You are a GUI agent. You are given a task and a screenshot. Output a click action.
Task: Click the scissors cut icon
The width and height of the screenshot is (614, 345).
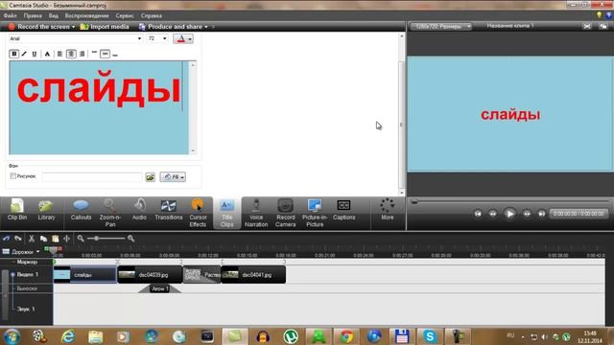point(32,239)
